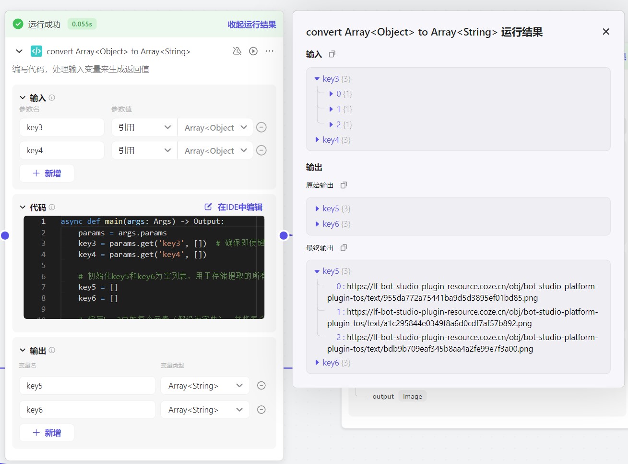The image size is (628, 464).
Task: Click the node title convert Array<Object> to Array<String>
Action: pos(118,51)
